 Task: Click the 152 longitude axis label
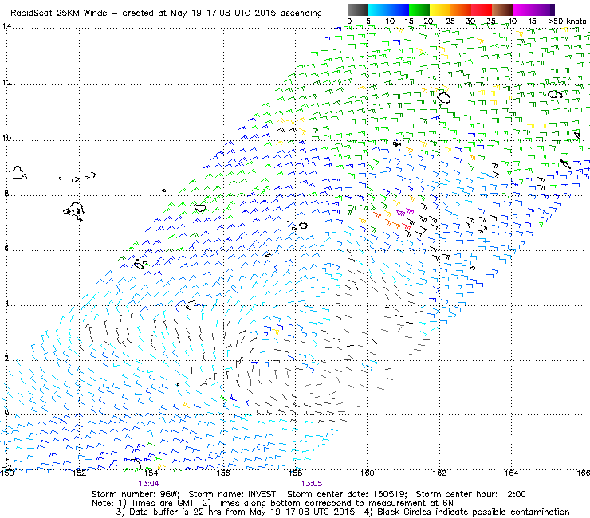[79, 473]
